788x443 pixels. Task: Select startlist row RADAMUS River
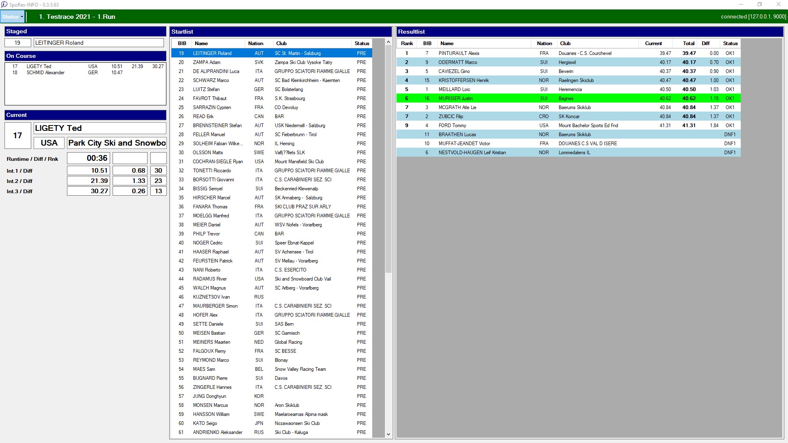click(272, 279)
